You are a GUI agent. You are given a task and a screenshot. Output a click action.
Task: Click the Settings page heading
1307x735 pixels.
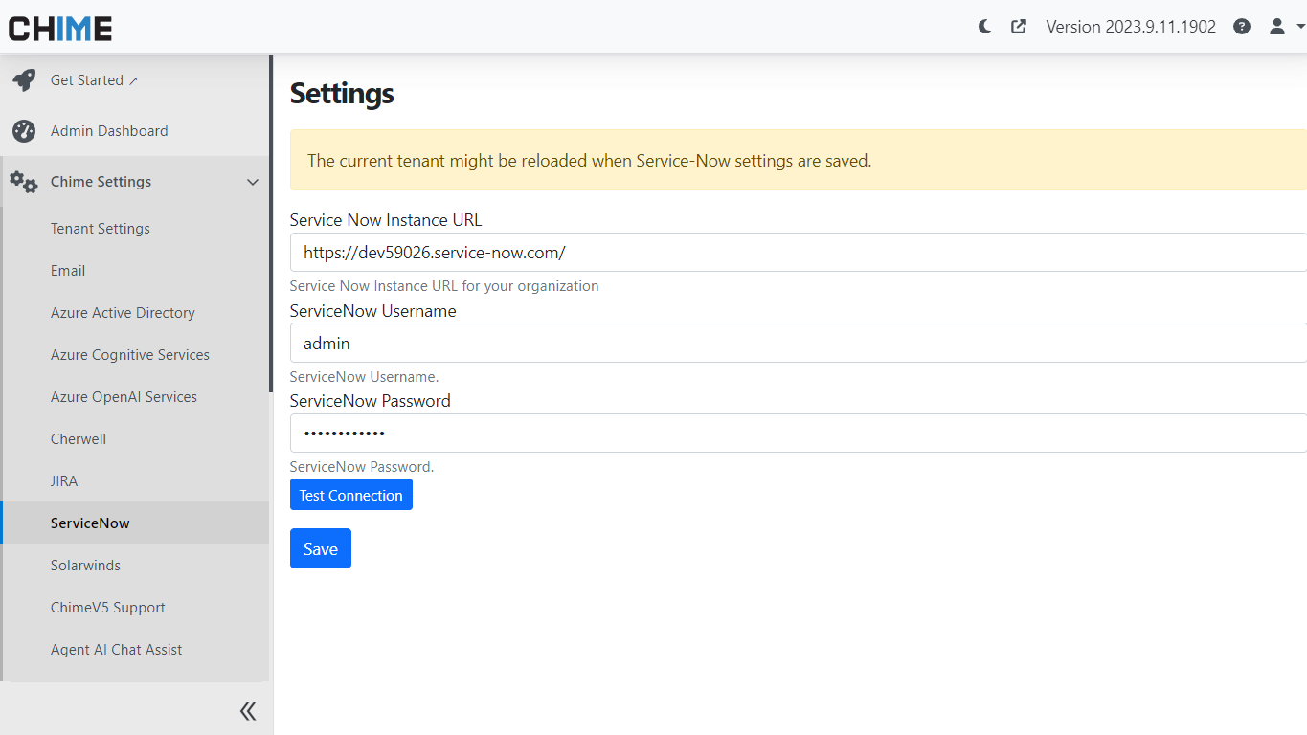pyautogui.click(x=342, y=93)
